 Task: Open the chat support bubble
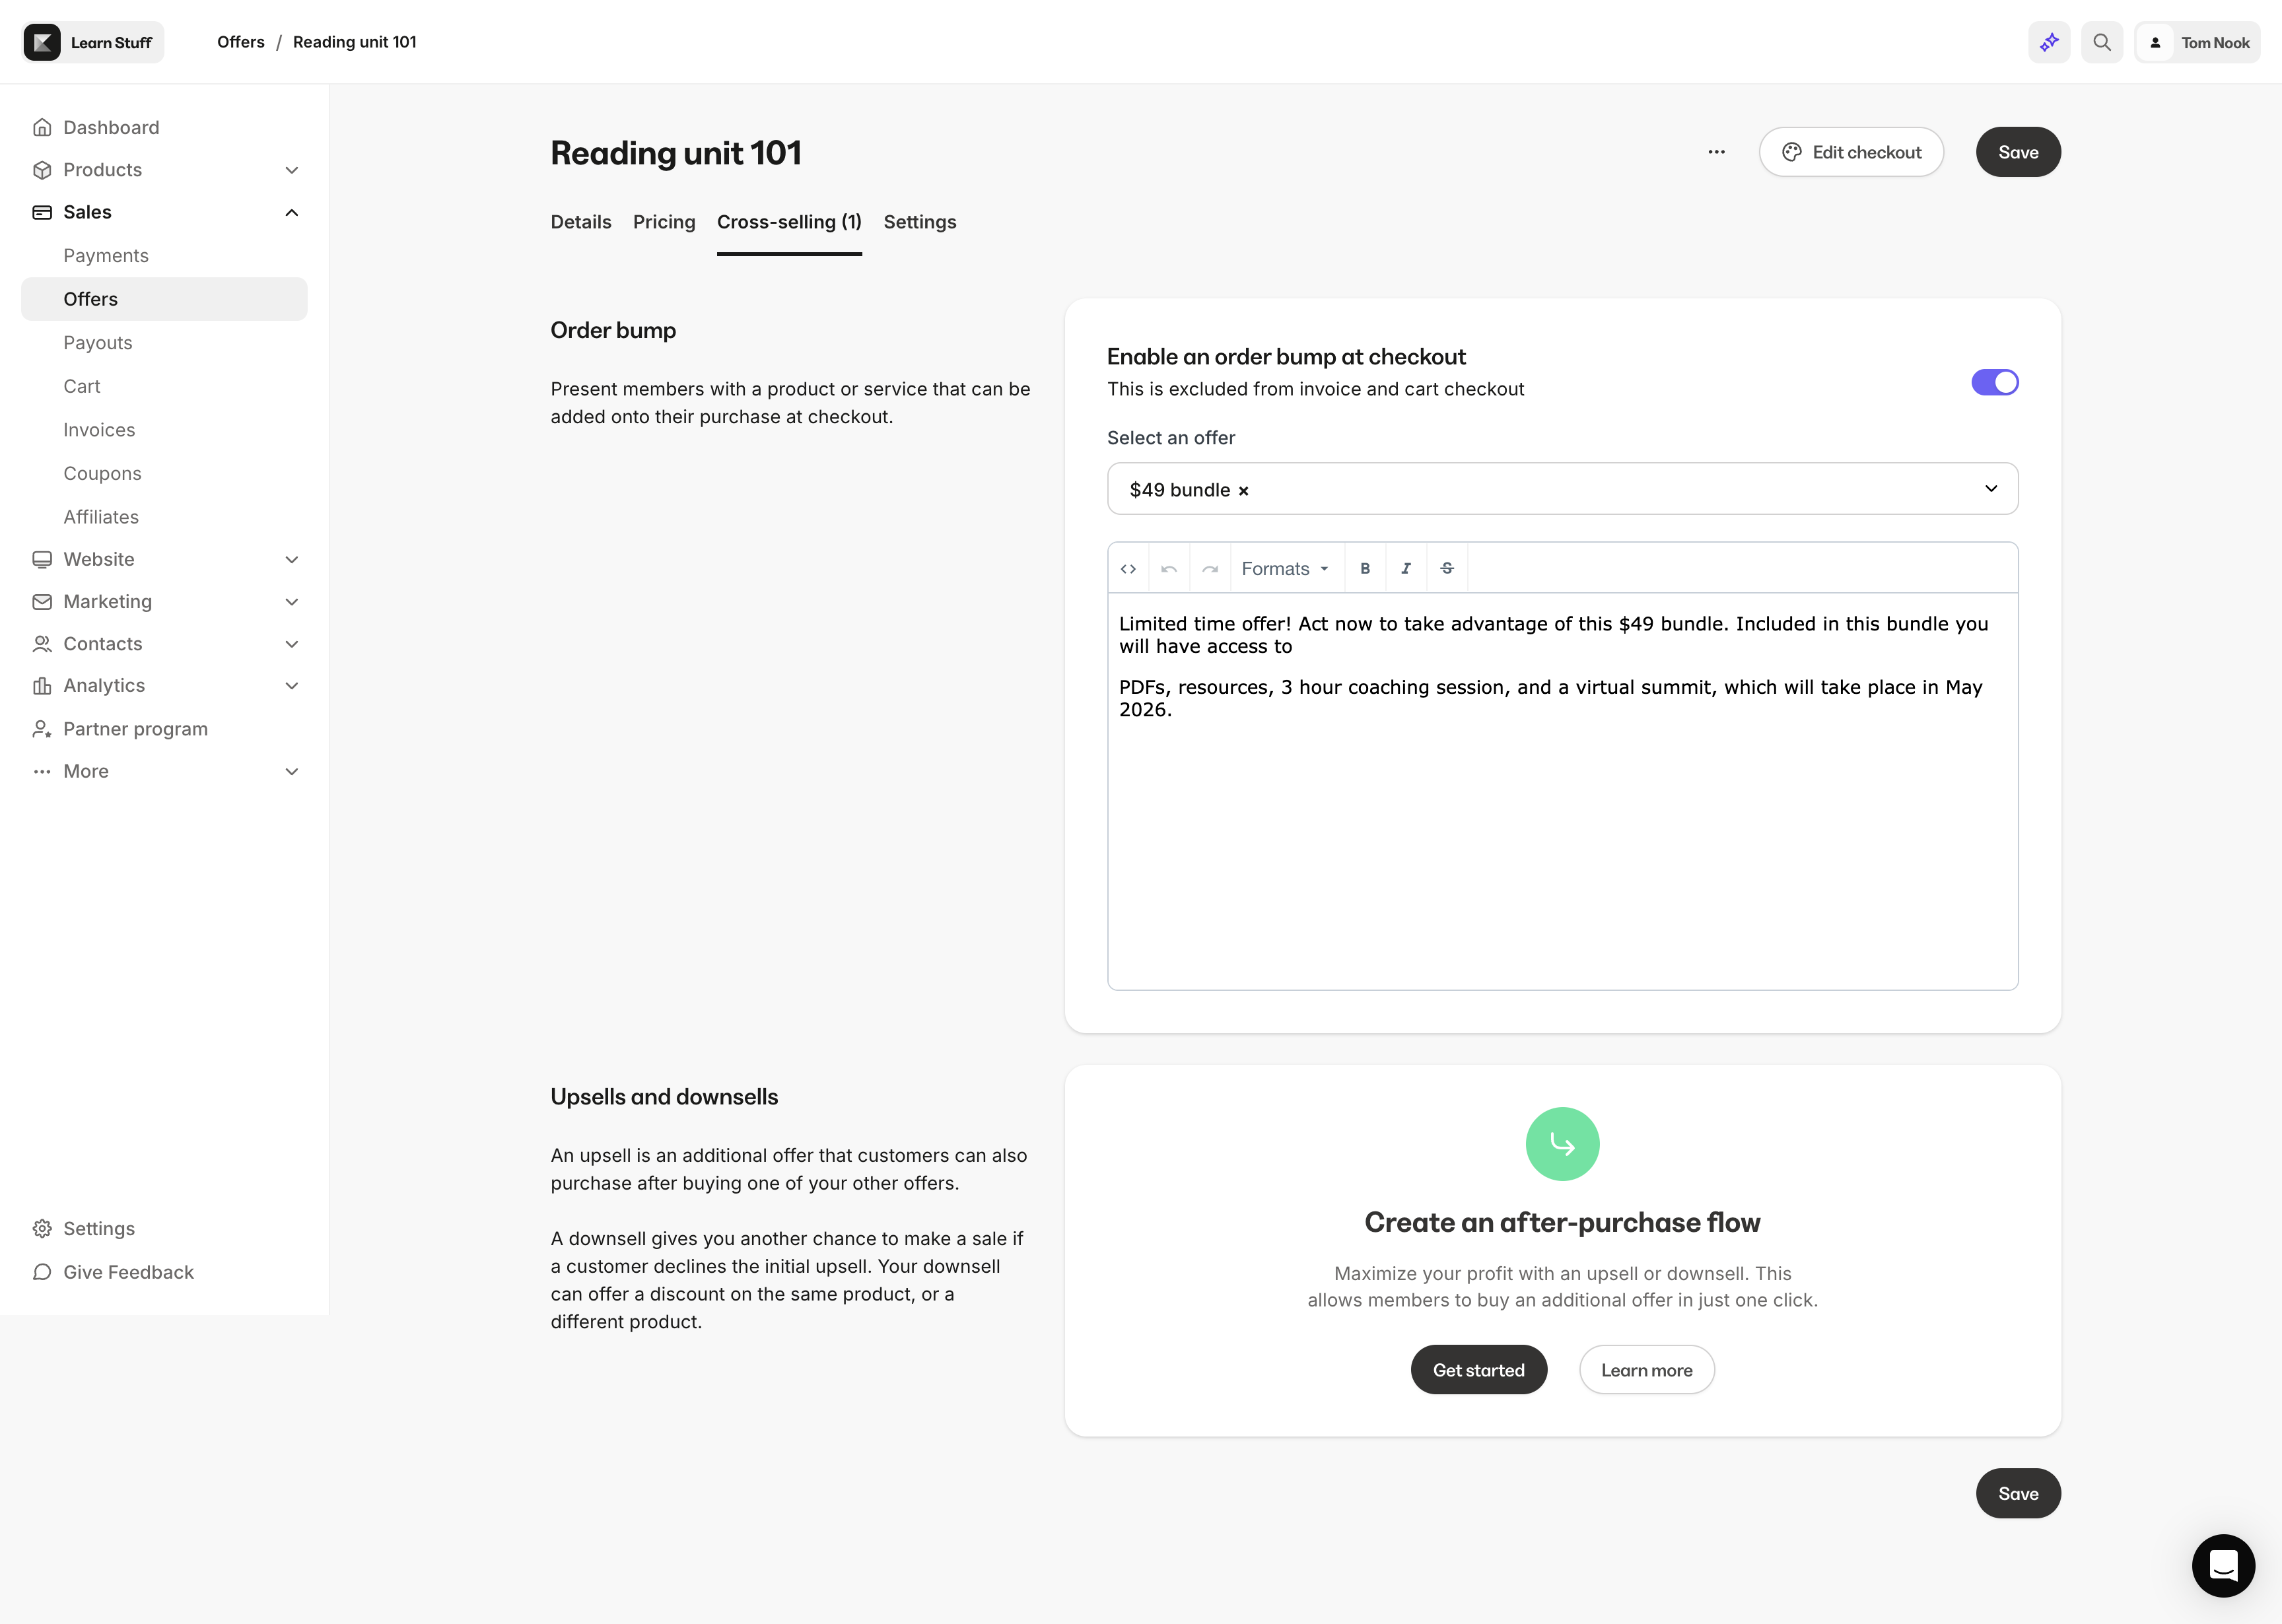tap(2223, 1565)
